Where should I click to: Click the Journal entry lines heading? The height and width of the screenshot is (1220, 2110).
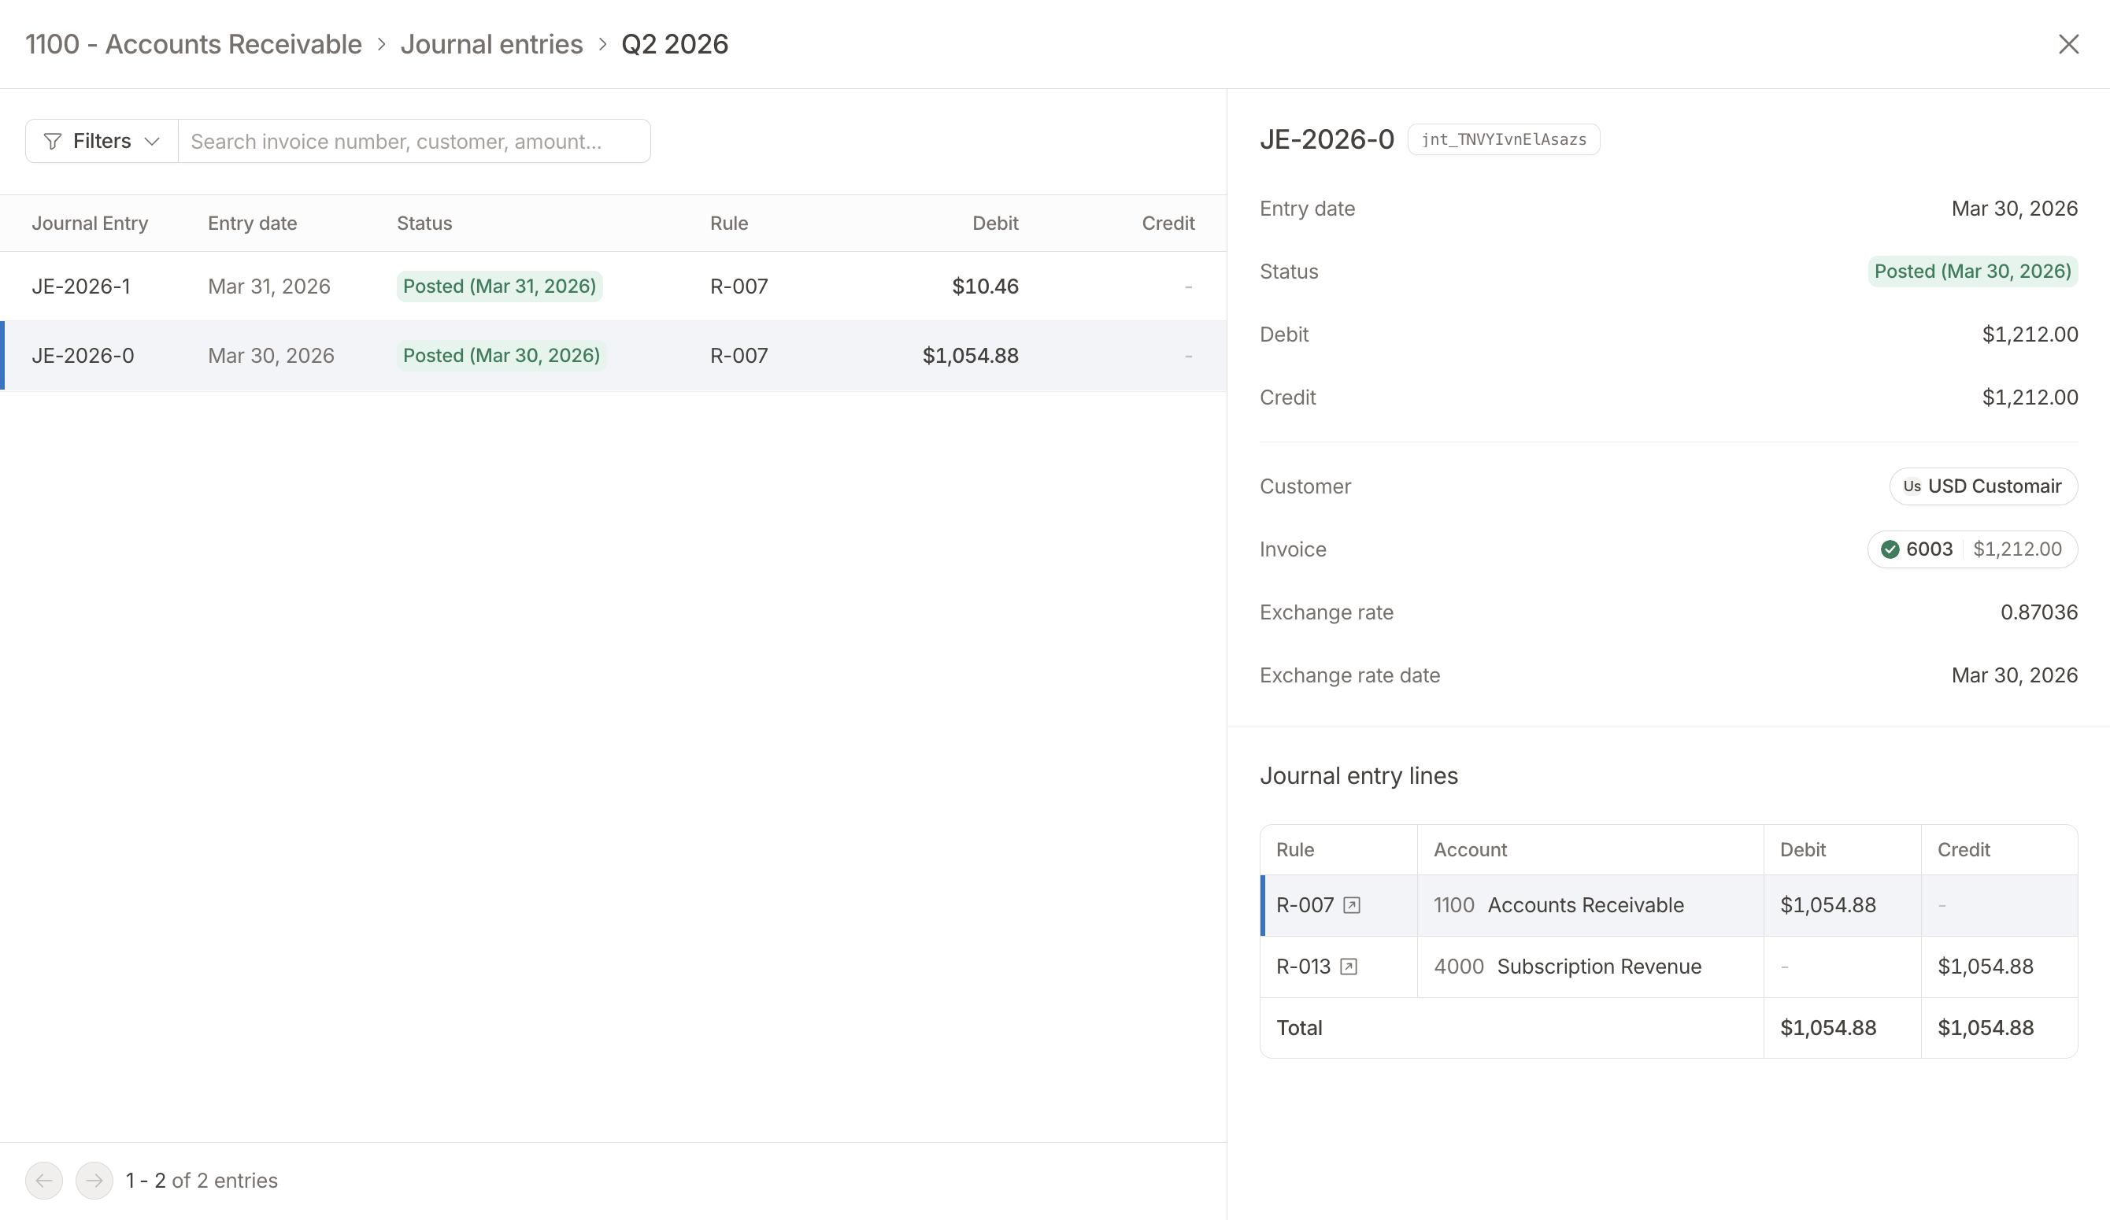[1358, 775]
